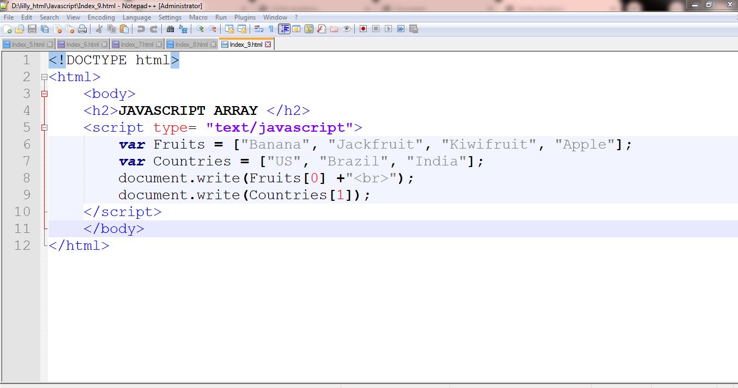
Task: Click the Cut scissors icon
Action: tap(99, 29)
